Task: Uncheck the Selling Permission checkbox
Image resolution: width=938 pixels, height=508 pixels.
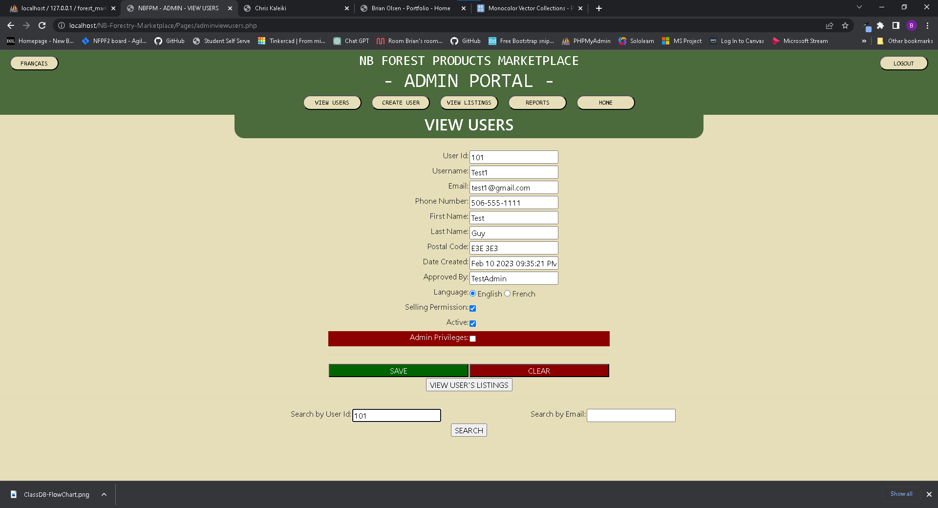Action: 472,308
